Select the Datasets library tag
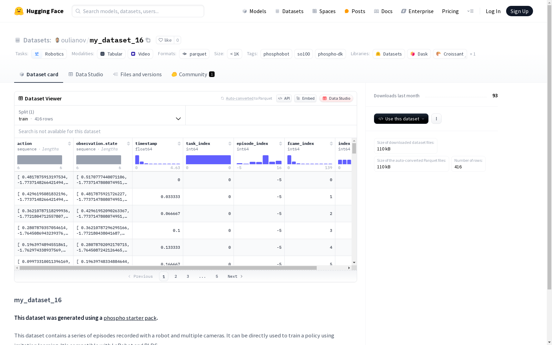The image size is (552, 345). tap(389, 54)
